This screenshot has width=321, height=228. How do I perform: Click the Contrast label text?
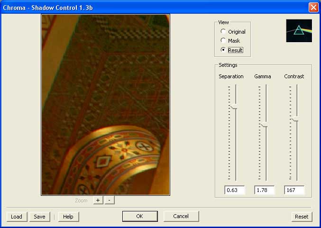tap(294, 76)
